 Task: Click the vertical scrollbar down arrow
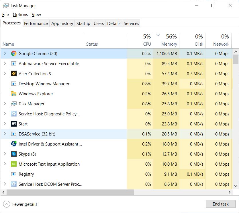coord(236,186)
